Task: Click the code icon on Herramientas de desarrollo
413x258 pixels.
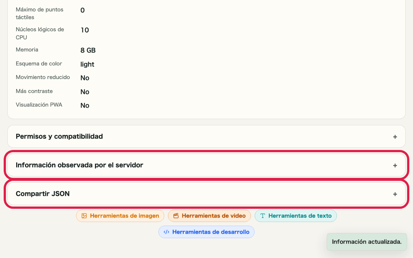Action: [x=166, y=232]
